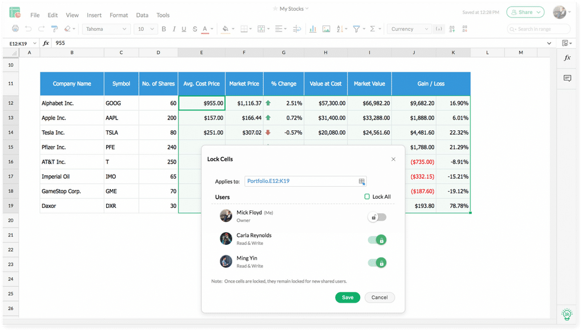
Task: Star the My Stocks document
Action: (x=275, y=8)
